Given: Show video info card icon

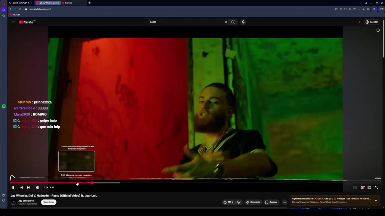Looking at the screenshot, I should [378, 30].
